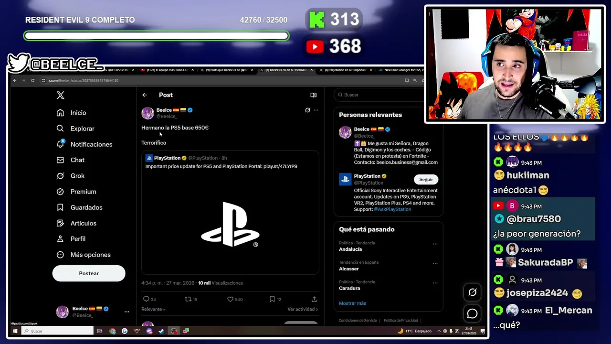This screenshot has width=611, height=344.
Task: Open Beelce's avatar on the post
Action: click(x=147, y=113)
